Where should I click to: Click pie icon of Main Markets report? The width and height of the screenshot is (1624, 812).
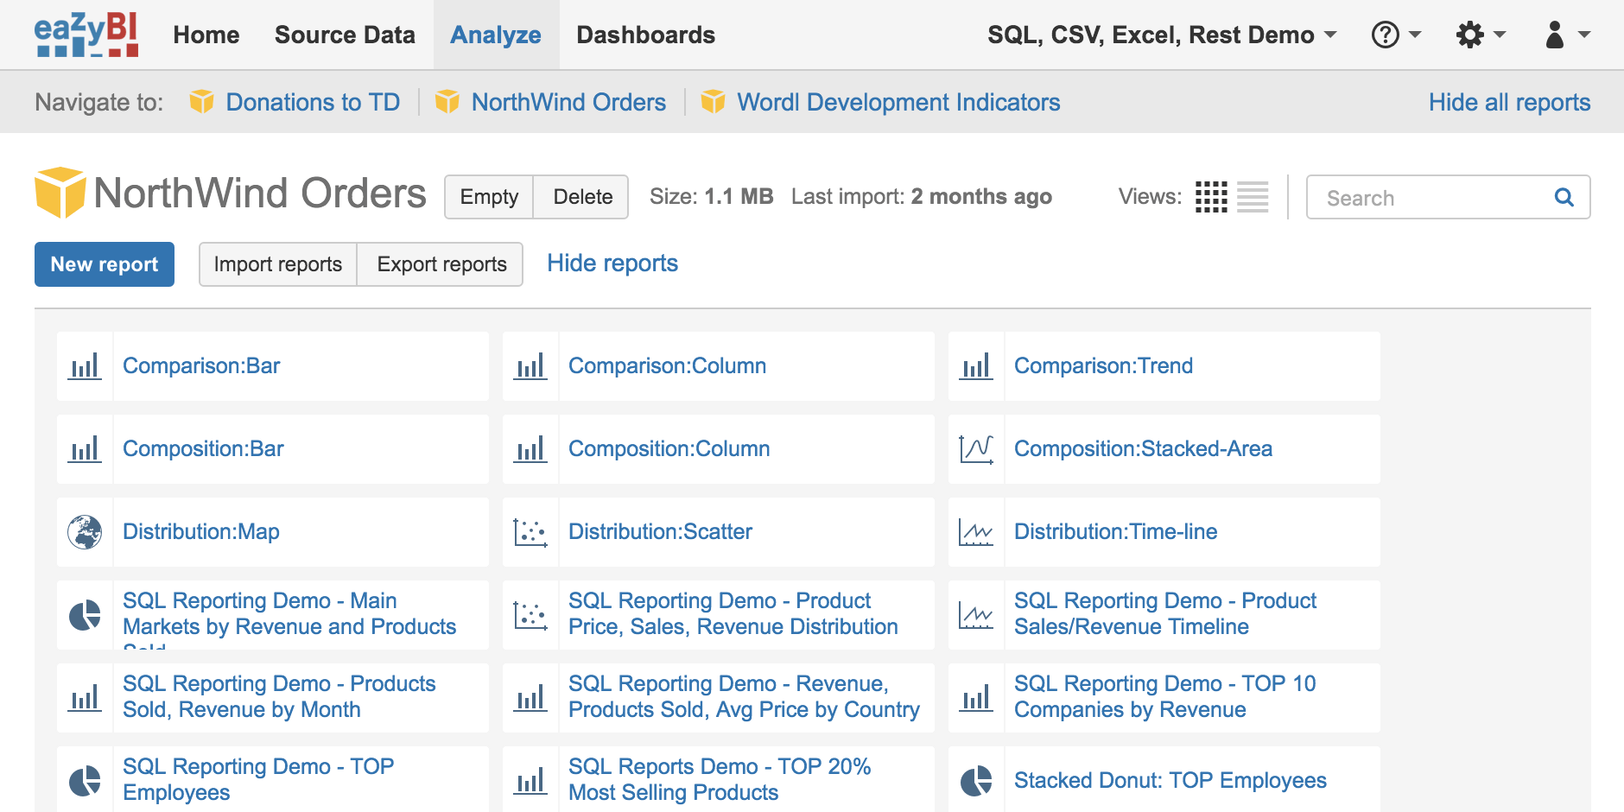[x=85, y=615]
